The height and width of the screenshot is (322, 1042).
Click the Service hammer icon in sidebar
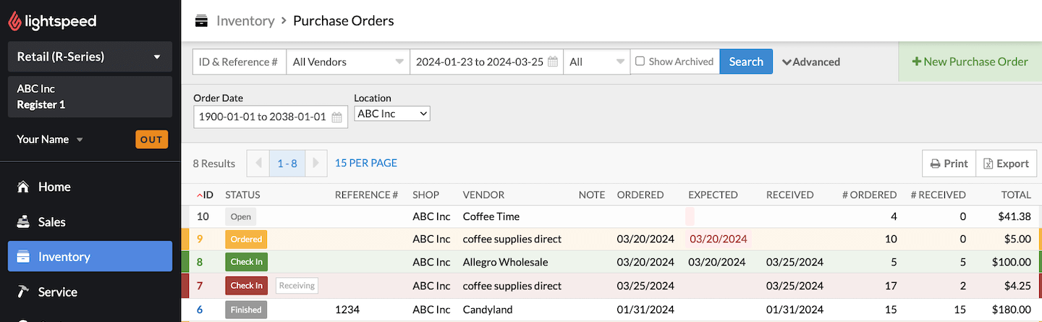point(24,292)
